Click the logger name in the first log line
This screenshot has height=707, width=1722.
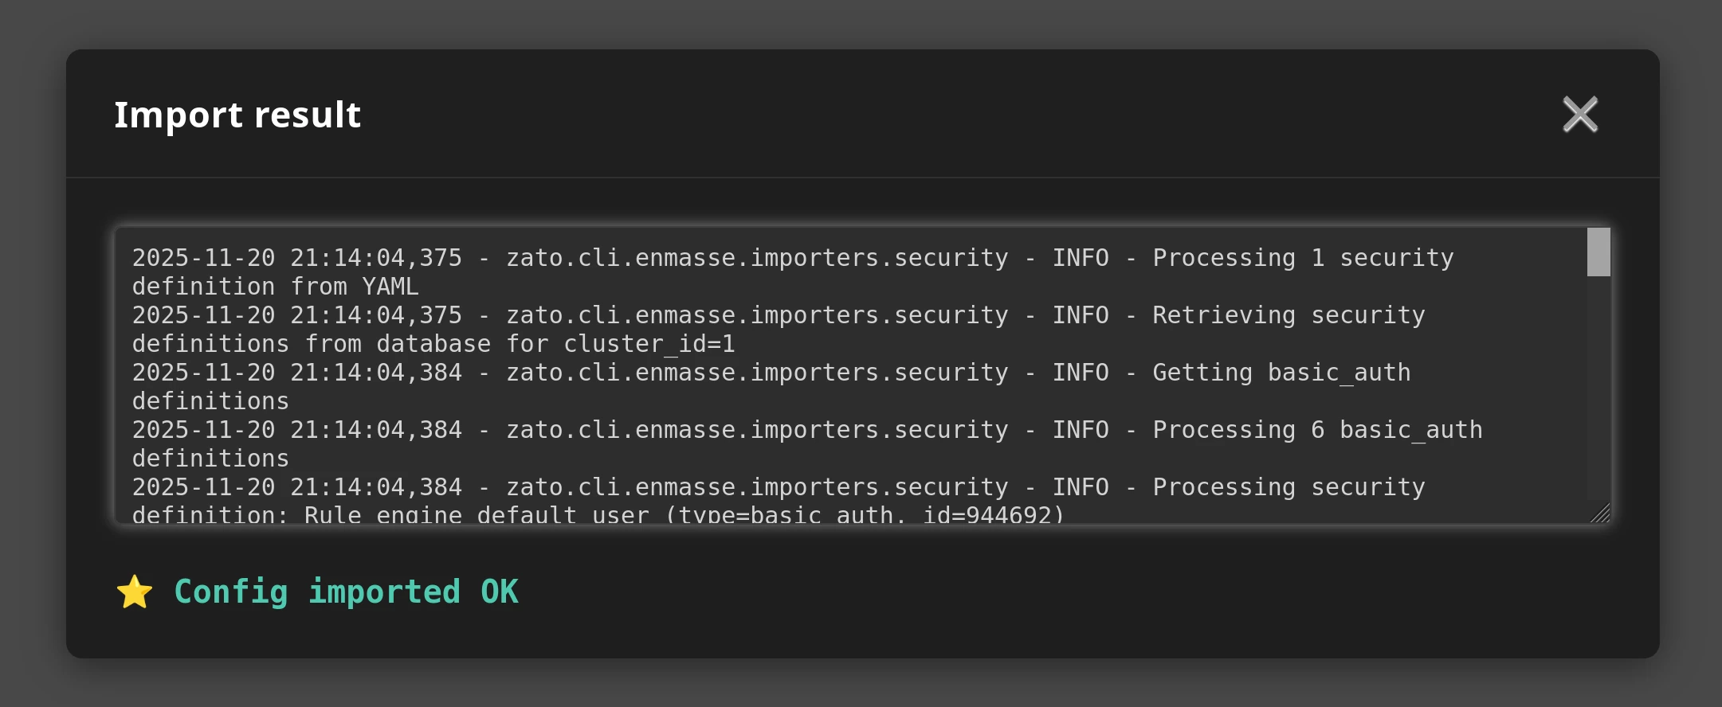[x=757, y=258]
